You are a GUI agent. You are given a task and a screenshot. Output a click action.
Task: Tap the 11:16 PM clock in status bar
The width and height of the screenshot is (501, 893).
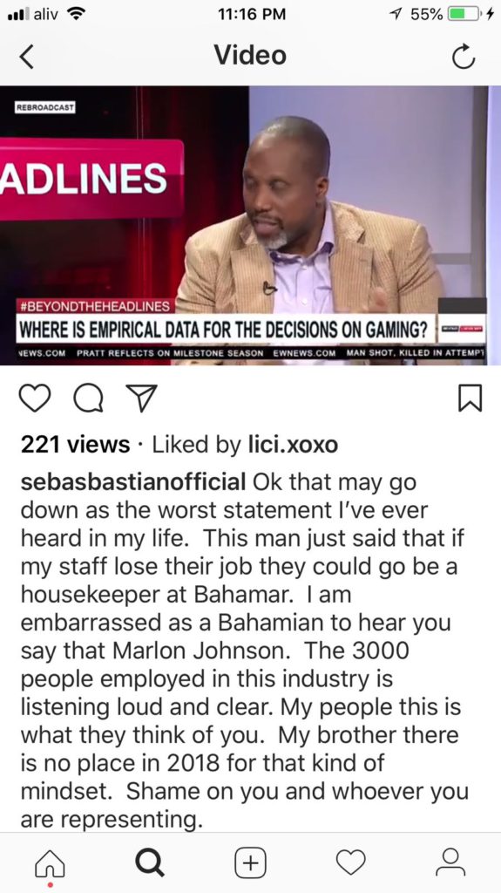click(251, 14)
